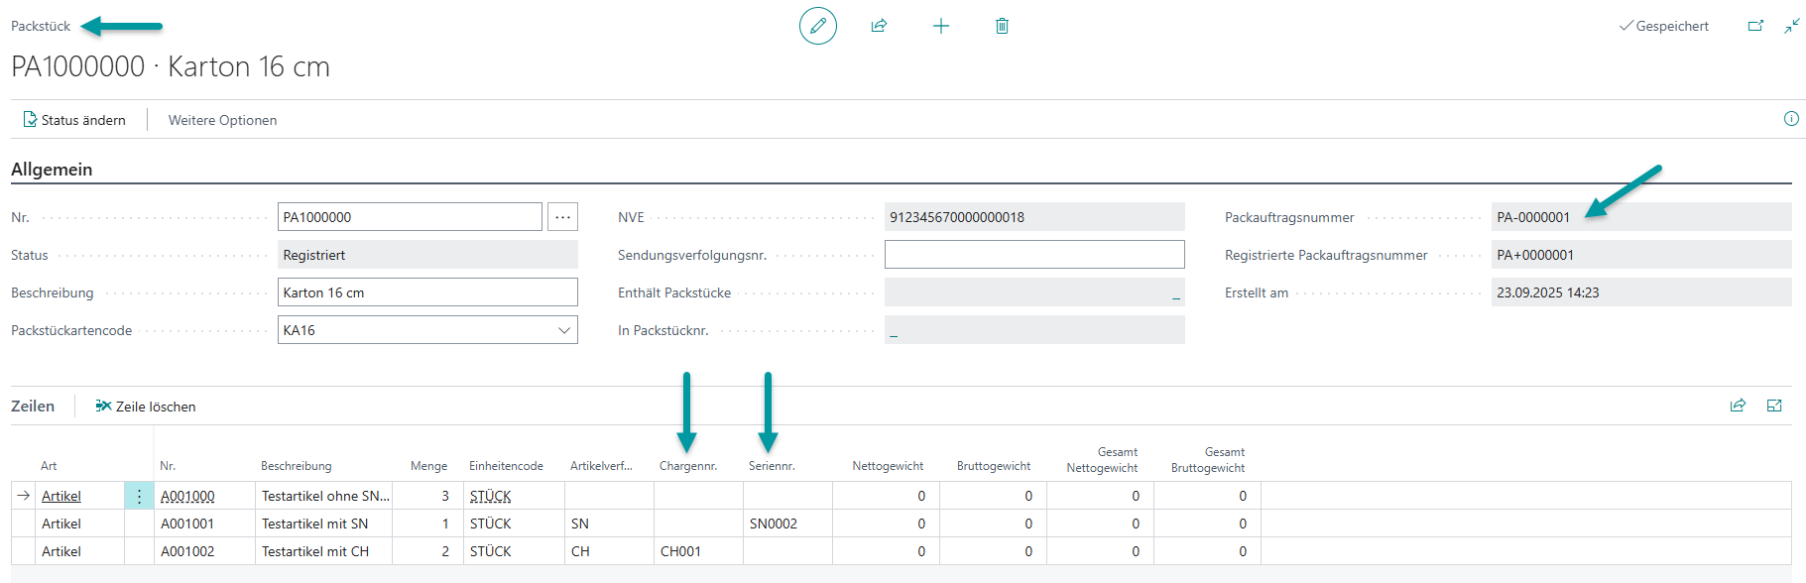Click the Sendungsverfolgungsnr. input field
1806x583 pixels.
click(1033, 255)
